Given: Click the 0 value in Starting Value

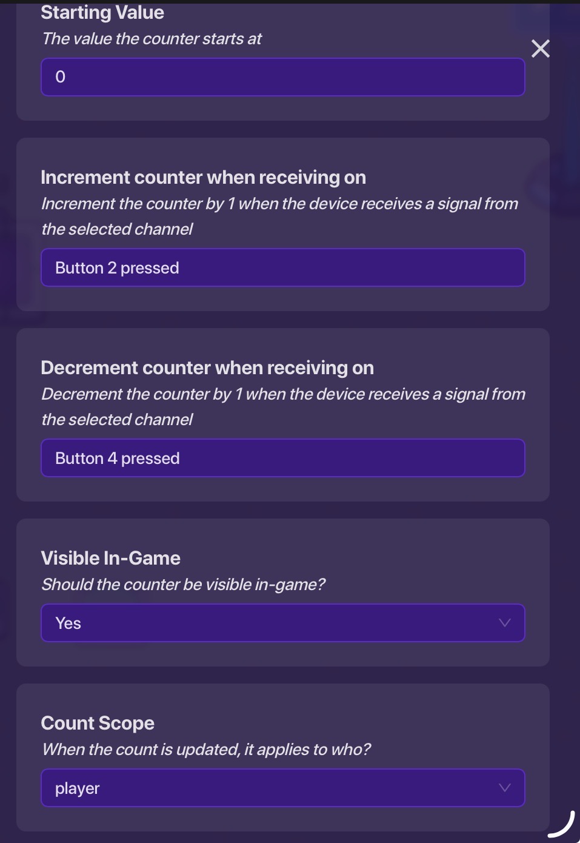Looking at the screenshot, I should (61, 77).
